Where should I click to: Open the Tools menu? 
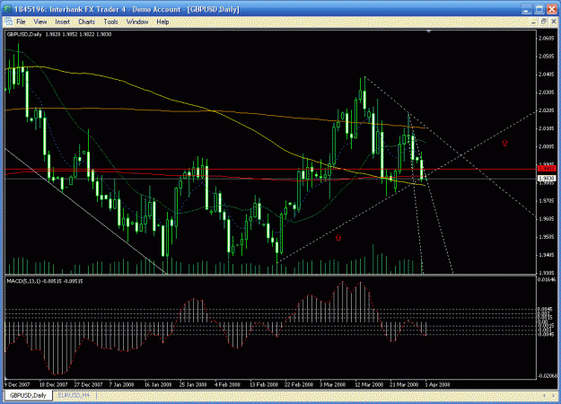110,22
